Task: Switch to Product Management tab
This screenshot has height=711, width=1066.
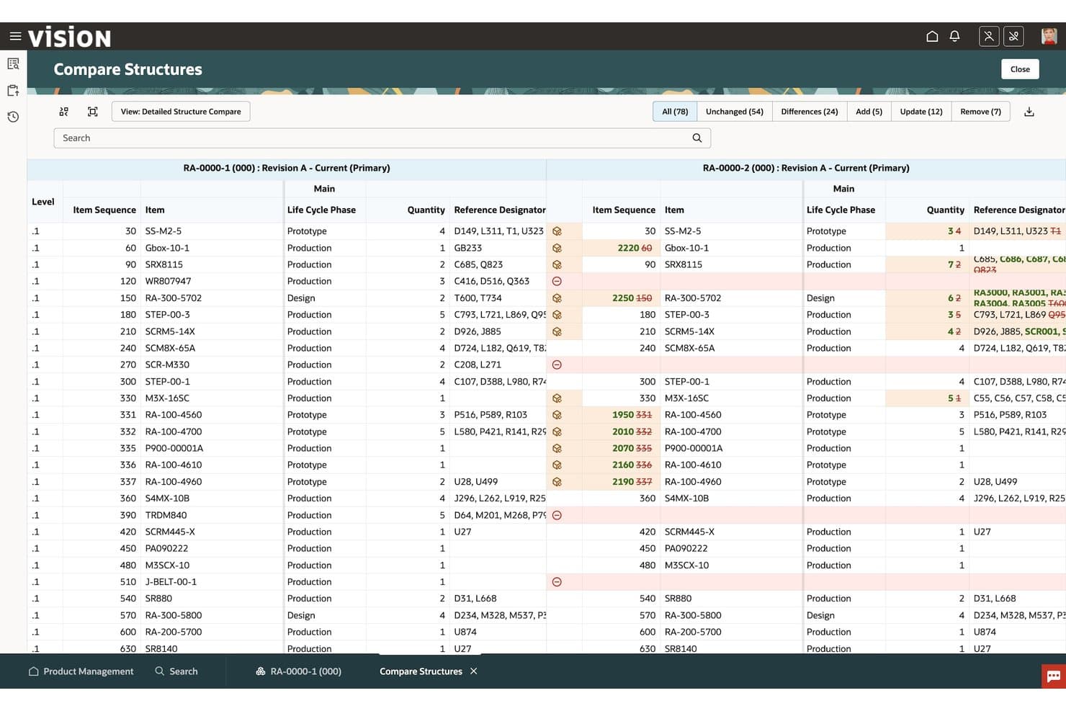Action: (x=81, y=671)
